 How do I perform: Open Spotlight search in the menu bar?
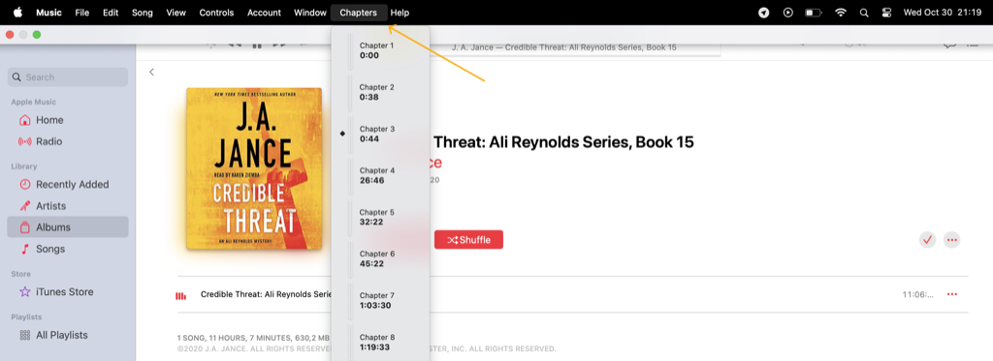coord(864,13)
